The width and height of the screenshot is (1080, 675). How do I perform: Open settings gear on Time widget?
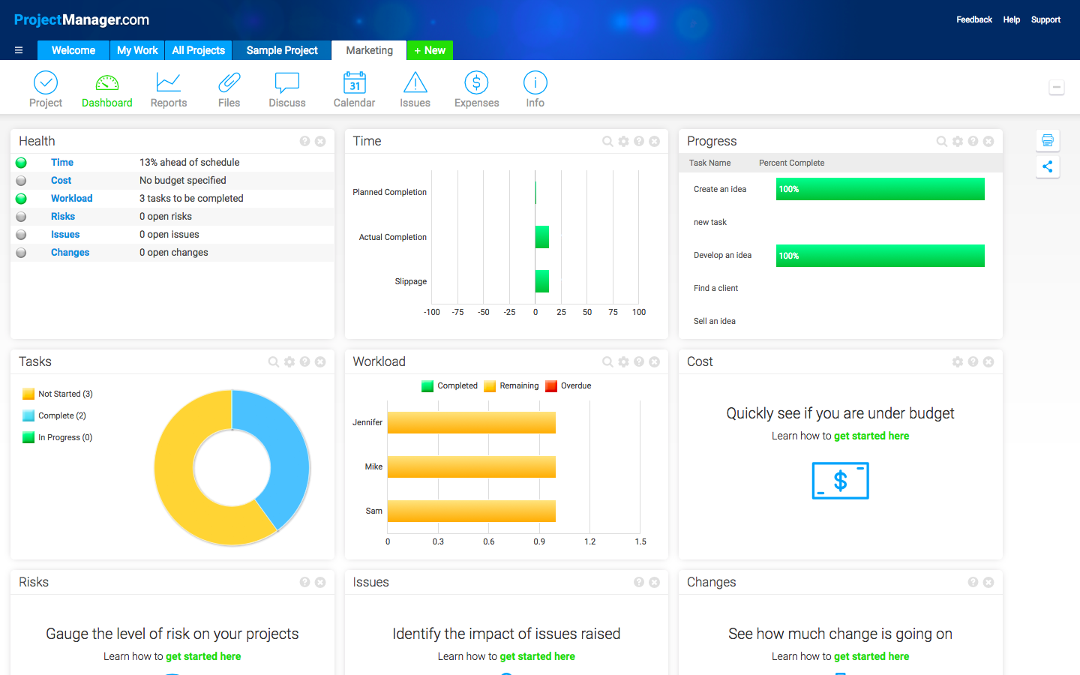pos(623,141)
